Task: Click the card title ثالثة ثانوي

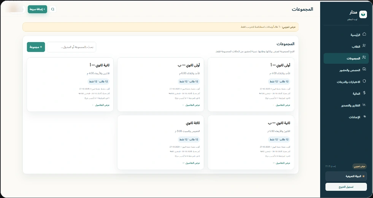Action: (x=193, y=123)
